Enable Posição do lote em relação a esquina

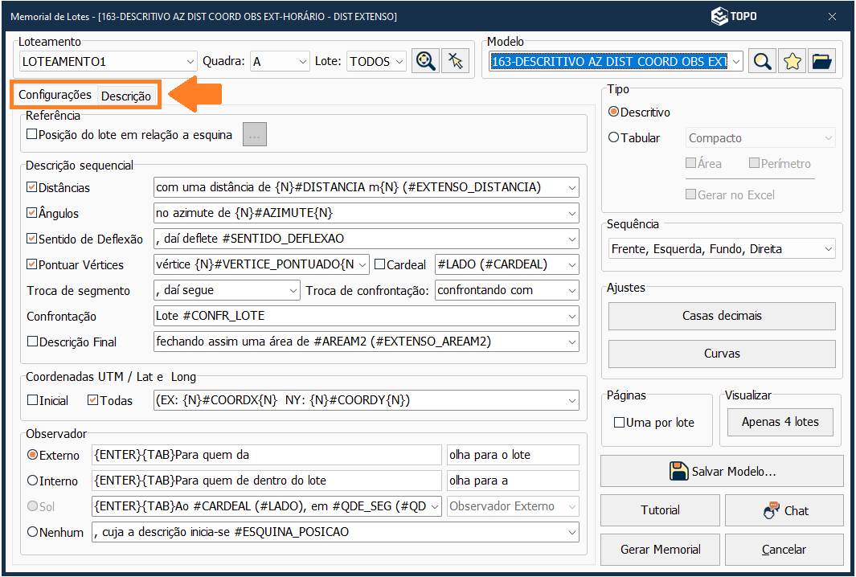pos(32,135)
